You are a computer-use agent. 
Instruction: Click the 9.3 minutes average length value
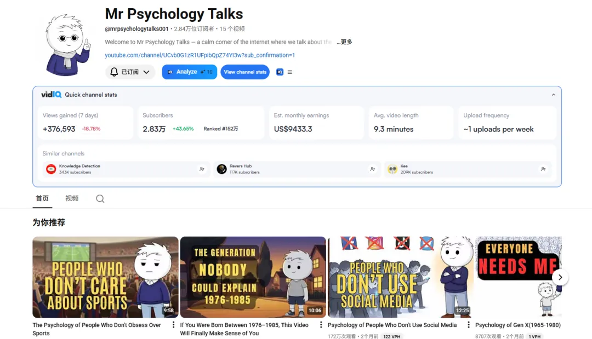394,129
